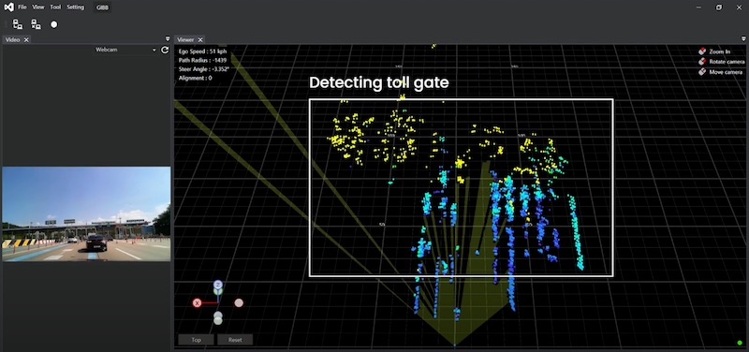Click the webcam video feed
The image size is (749, 352).
(86, 213)
